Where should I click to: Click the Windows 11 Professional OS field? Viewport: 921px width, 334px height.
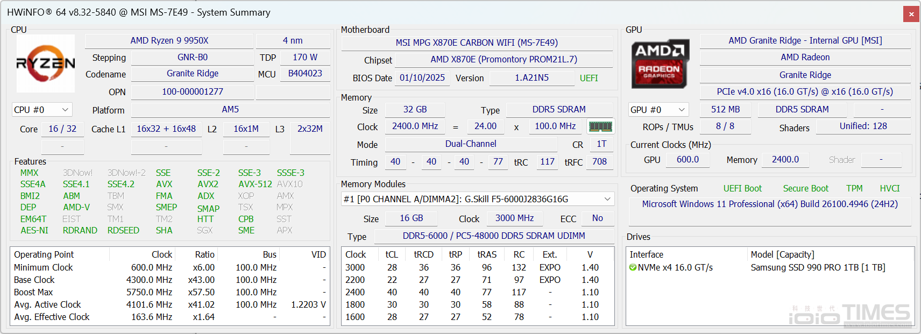click(769, 204)
